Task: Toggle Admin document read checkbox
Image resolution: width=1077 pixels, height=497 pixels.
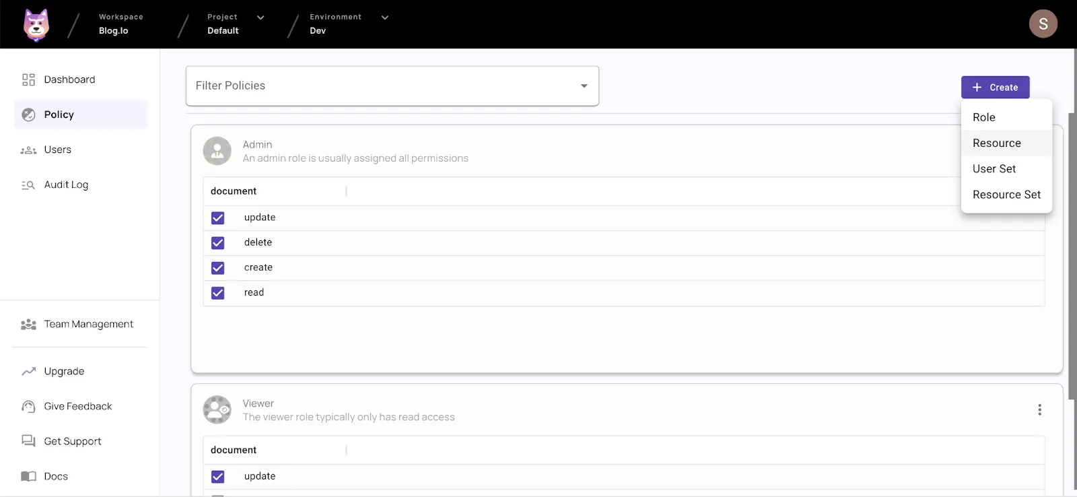Action: (218, 293)
